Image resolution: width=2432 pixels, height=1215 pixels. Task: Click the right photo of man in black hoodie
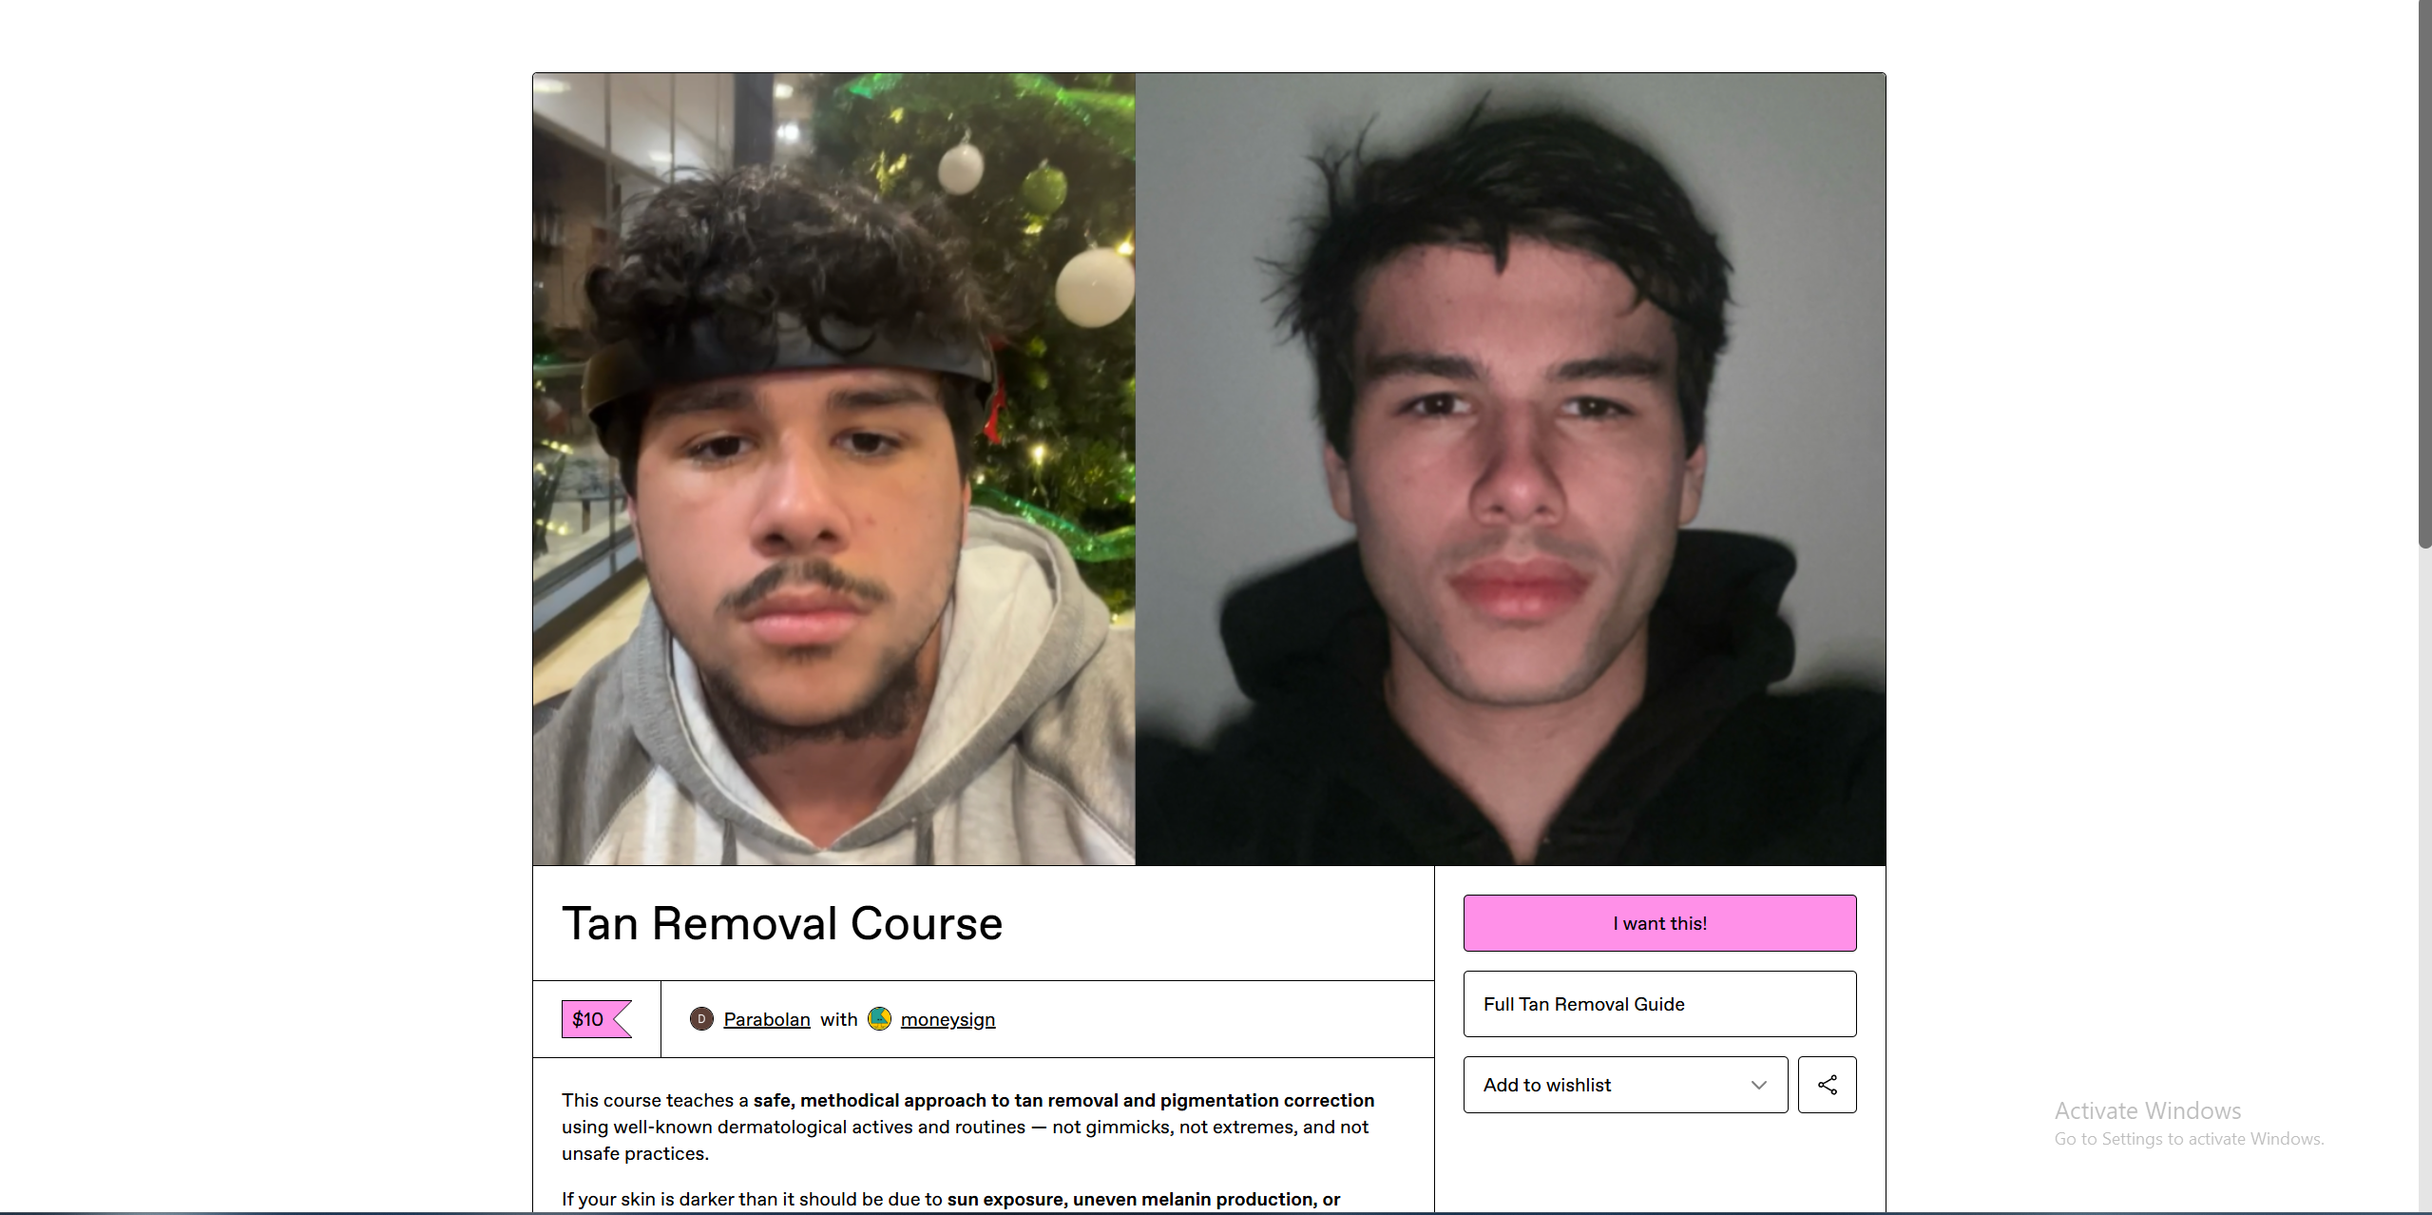click(1510, 469)
